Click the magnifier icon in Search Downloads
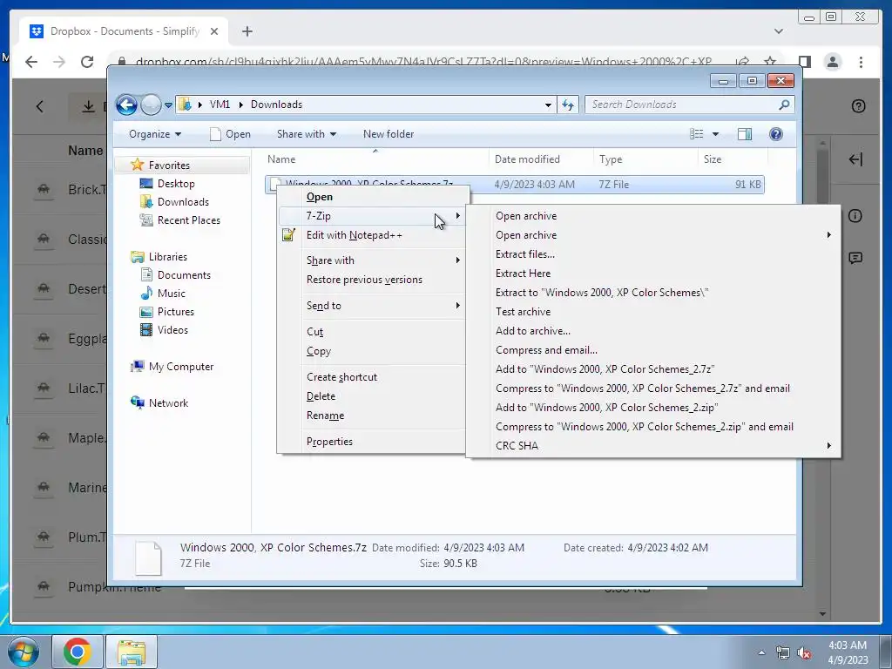Image resolution: width=892 pixels, height=669 pixels. click(784, 105)
